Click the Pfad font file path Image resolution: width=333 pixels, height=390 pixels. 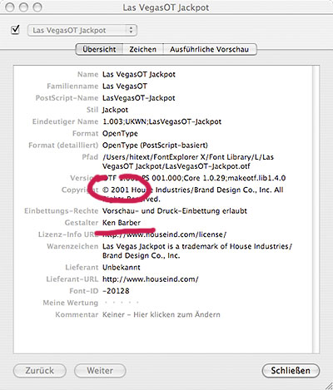point(188,161)
